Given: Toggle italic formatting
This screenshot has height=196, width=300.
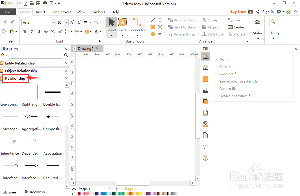Looking at the screenshot, I should 32,32.
